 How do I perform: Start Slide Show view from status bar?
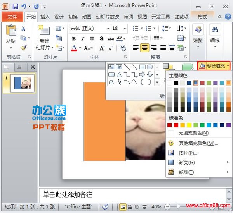[x=144, y=207]
